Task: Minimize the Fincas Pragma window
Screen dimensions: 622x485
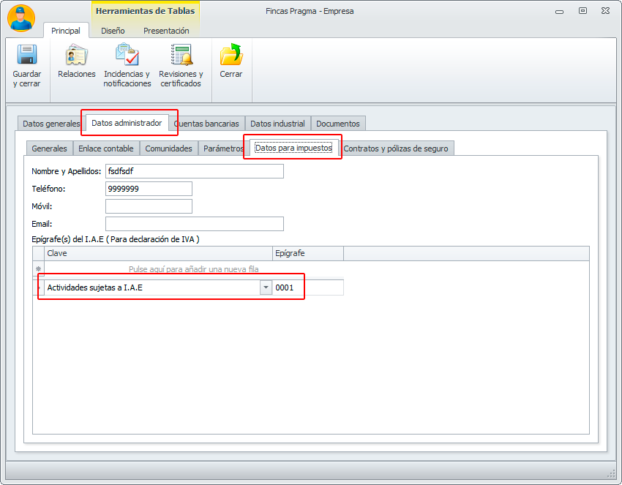Action: click(x=559, y=12)
